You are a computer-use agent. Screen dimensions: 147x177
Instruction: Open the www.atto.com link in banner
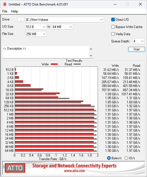pyautogui.click(x=74, y=171)
